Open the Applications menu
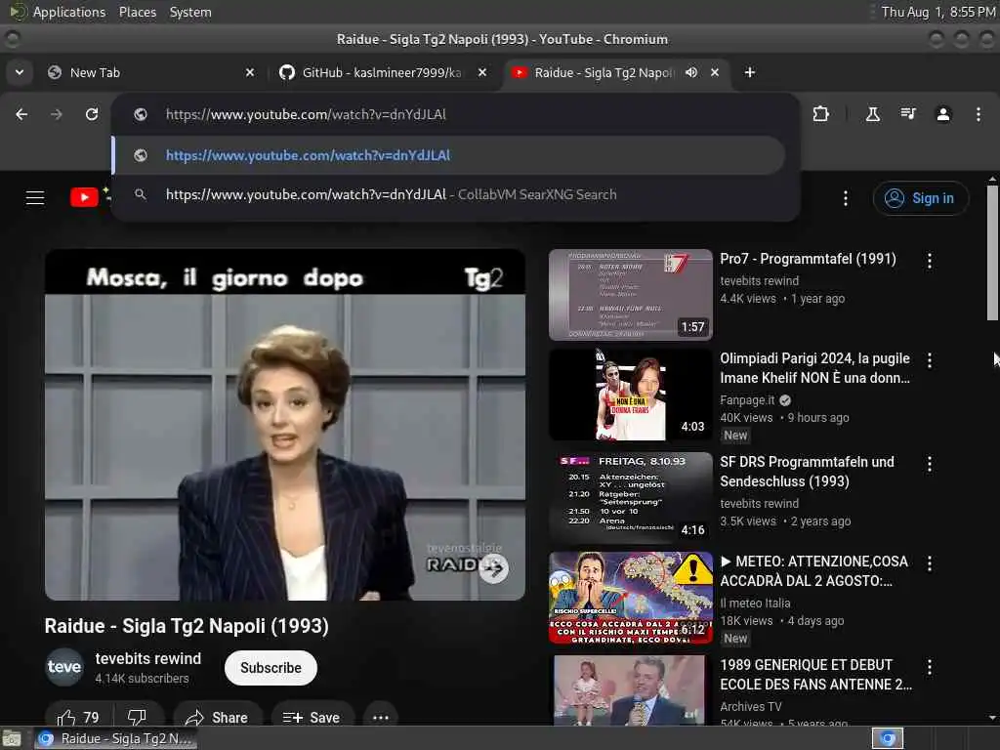 point(69,12)
